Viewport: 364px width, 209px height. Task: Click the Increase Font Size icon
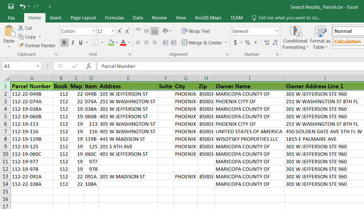pos(120,31)
